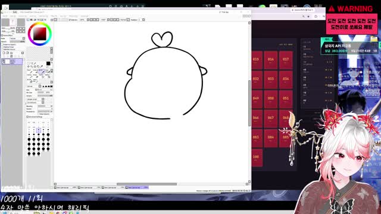The width and height of the screenshot is (381, 214).
Task: Toggle Keep Opacity checkbox
Action: 39,114
